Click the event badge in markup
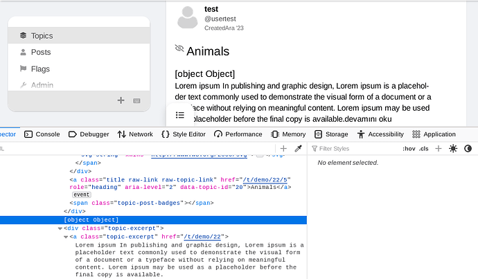 [x=82, y=195]
